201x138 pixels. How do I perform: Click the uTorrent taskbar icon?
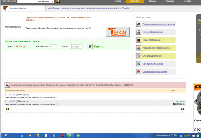coord(78,135)
